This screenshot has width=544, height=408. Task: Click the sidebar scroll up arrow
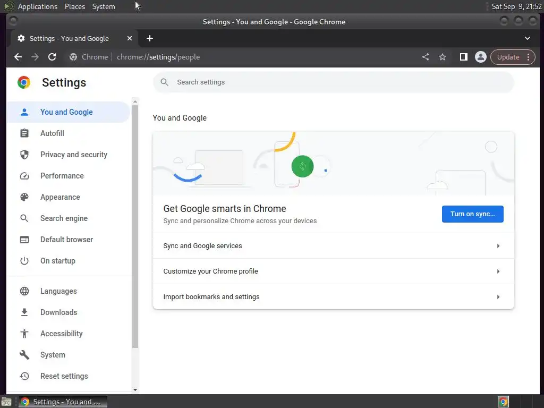[x=135, y=101]
